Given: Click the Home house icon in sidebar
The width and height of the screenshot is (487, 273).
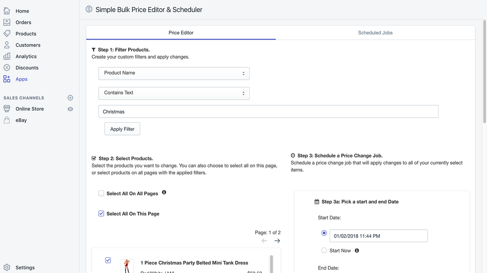Looking at the screenshot, I should (x=6, y=11).
